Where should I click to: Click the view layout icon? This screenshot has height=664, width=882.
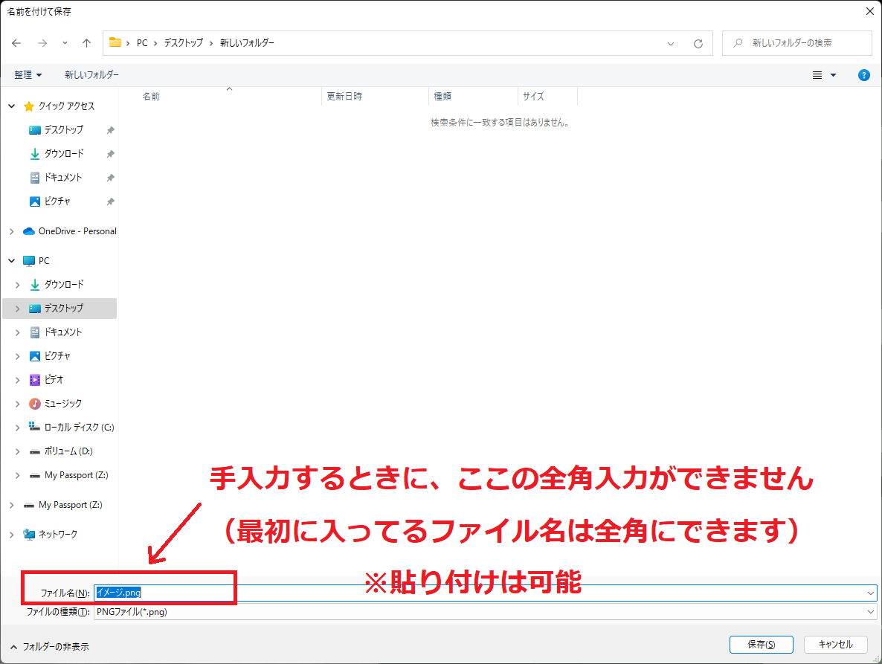(x=817, y=75)
